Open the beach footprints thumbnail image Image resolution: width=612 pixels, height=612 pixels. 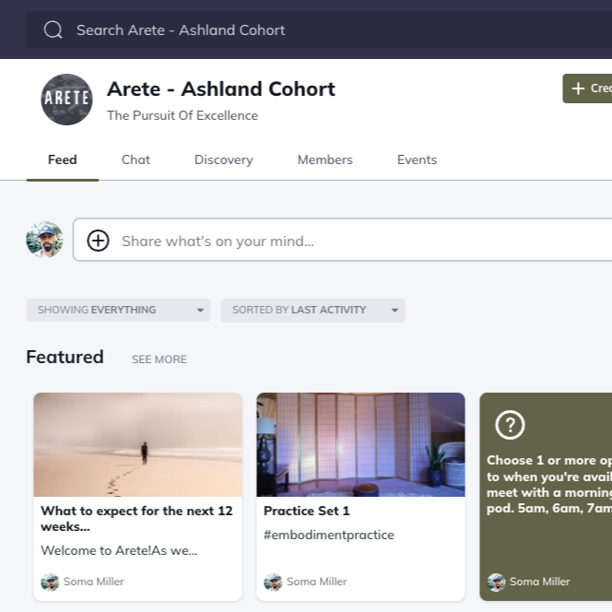pyautogui.click(x=137, y=444)
